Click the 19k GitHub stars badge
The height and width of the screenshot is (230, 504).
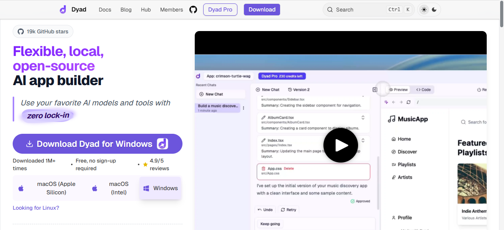43,31
